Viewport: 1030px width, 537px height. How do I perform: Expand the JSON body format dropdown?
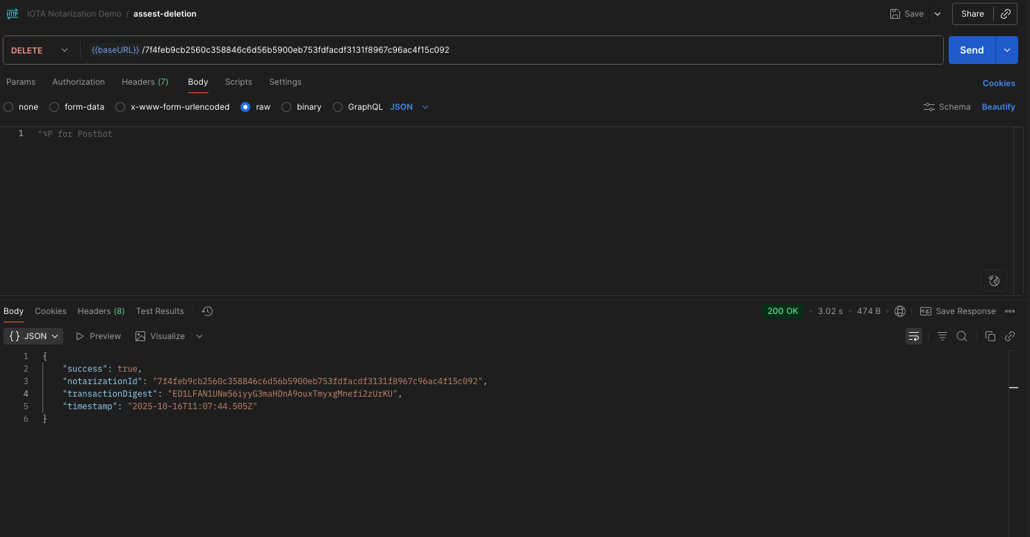point(409,107)
